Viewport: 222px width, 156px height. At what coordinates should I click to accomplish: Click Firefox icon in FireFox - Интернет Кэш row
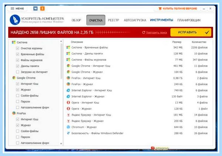tap(68, 78)
